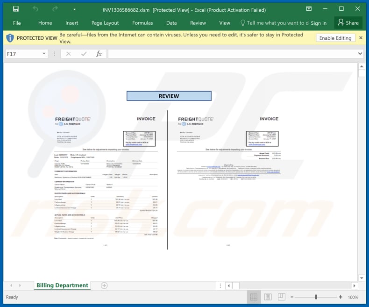Click the blue REVIEW button on sheet
369x307 pixels.
169,96
